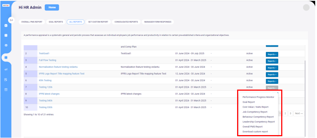Choose Leadership Competency Report option
The image size is (317, 138).
point(258,122)
